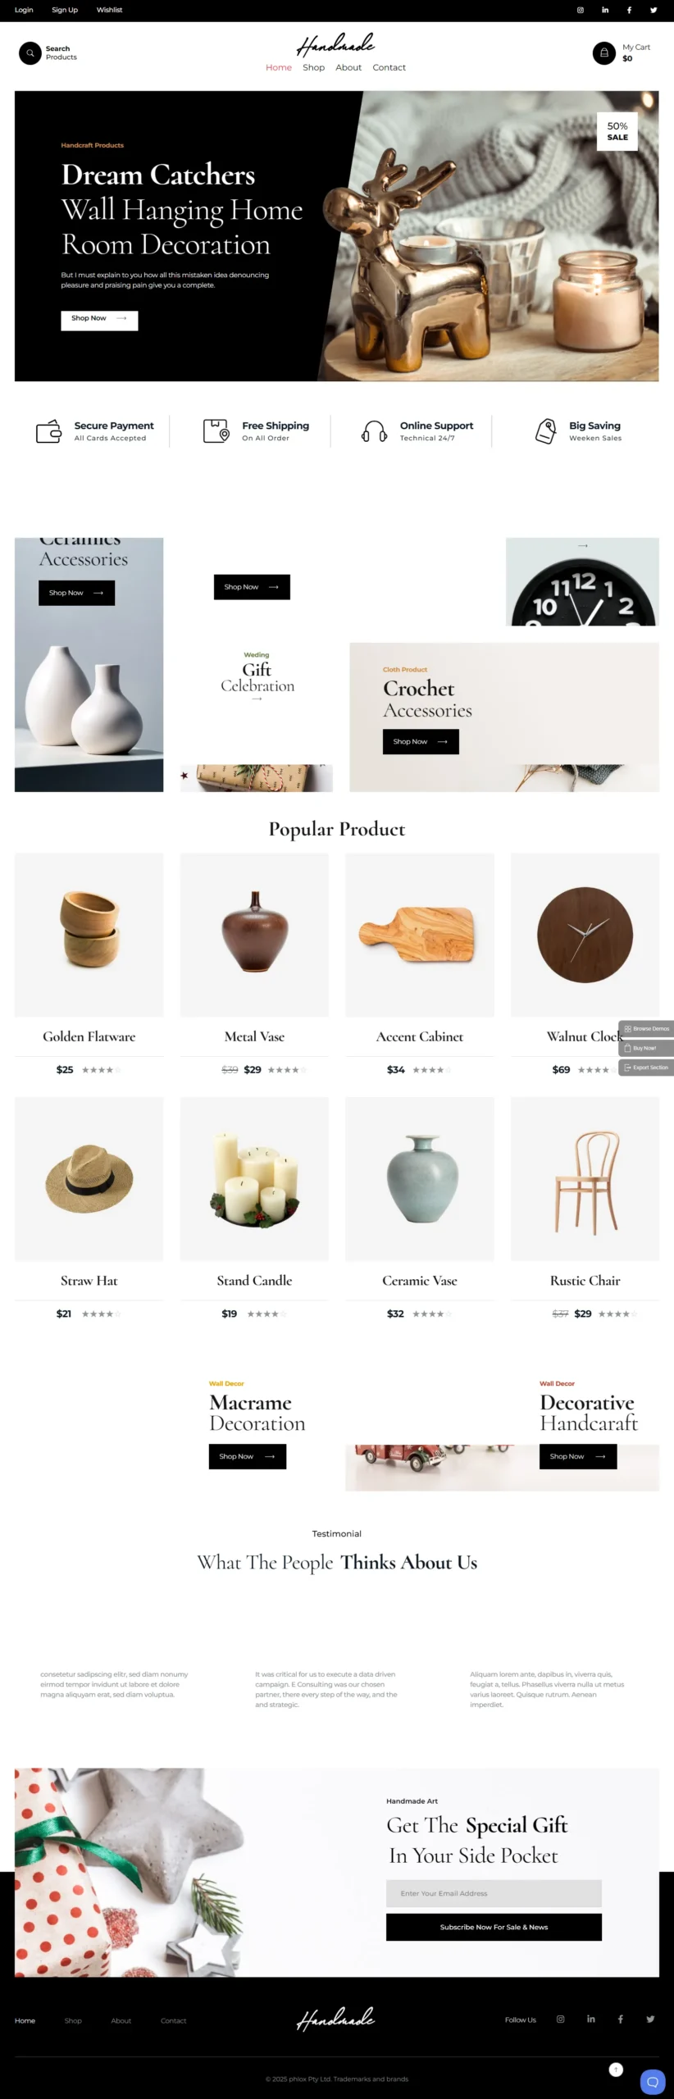The width and height of the screenshot is (674, 2099).
Task: Open the Straw Hat product image
Action: click(x=89, y=1179)
